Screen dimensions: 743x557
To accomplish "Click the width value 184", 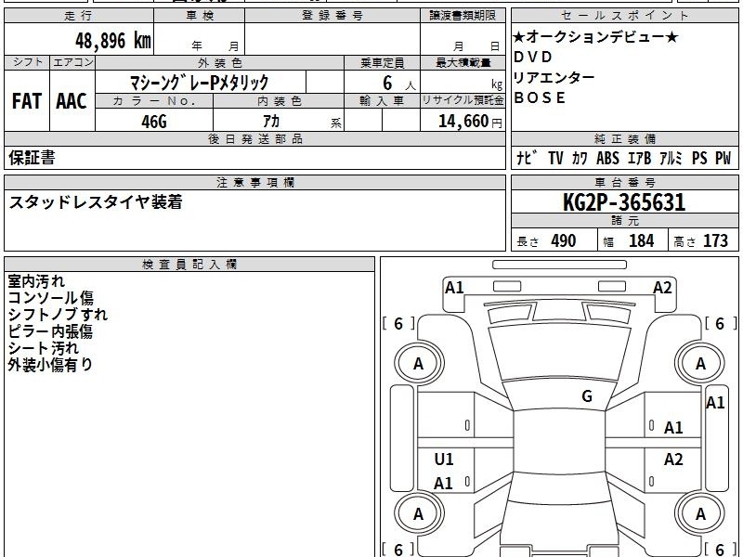I will 642,240.
